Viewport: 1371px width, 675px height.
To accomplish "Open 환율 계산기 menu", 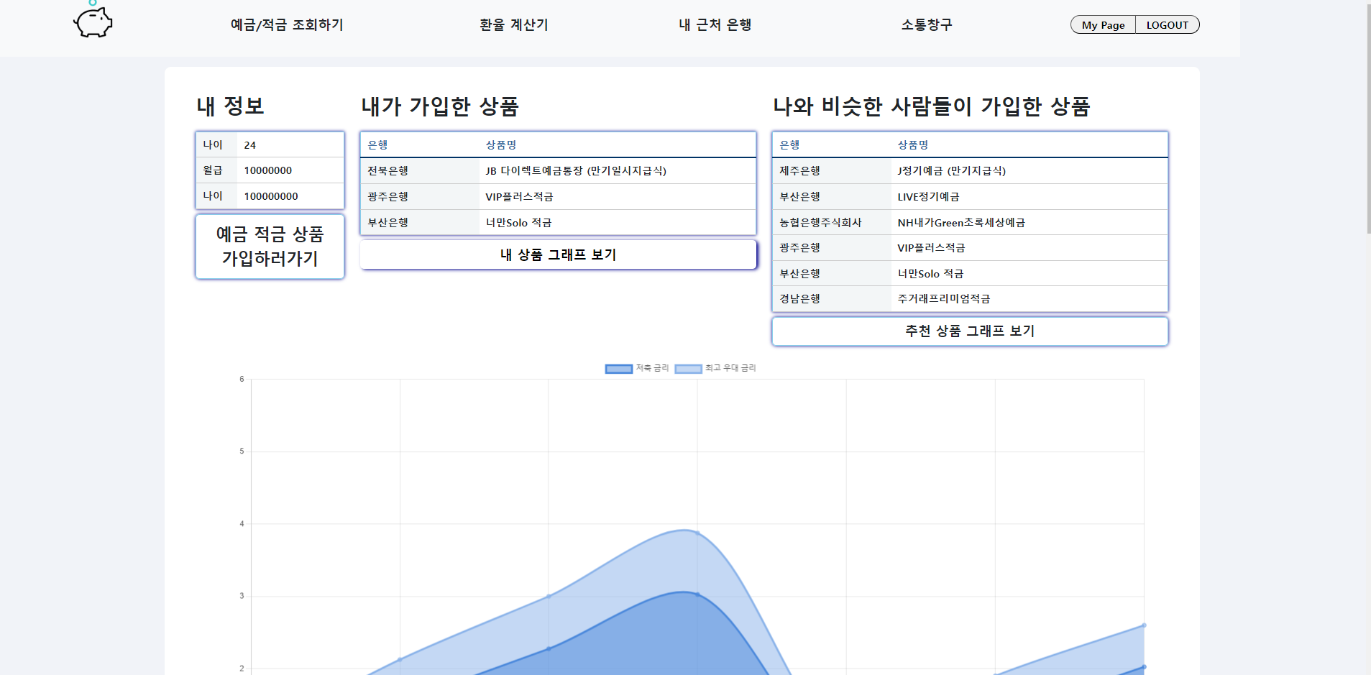I will (x=513, y=25).
